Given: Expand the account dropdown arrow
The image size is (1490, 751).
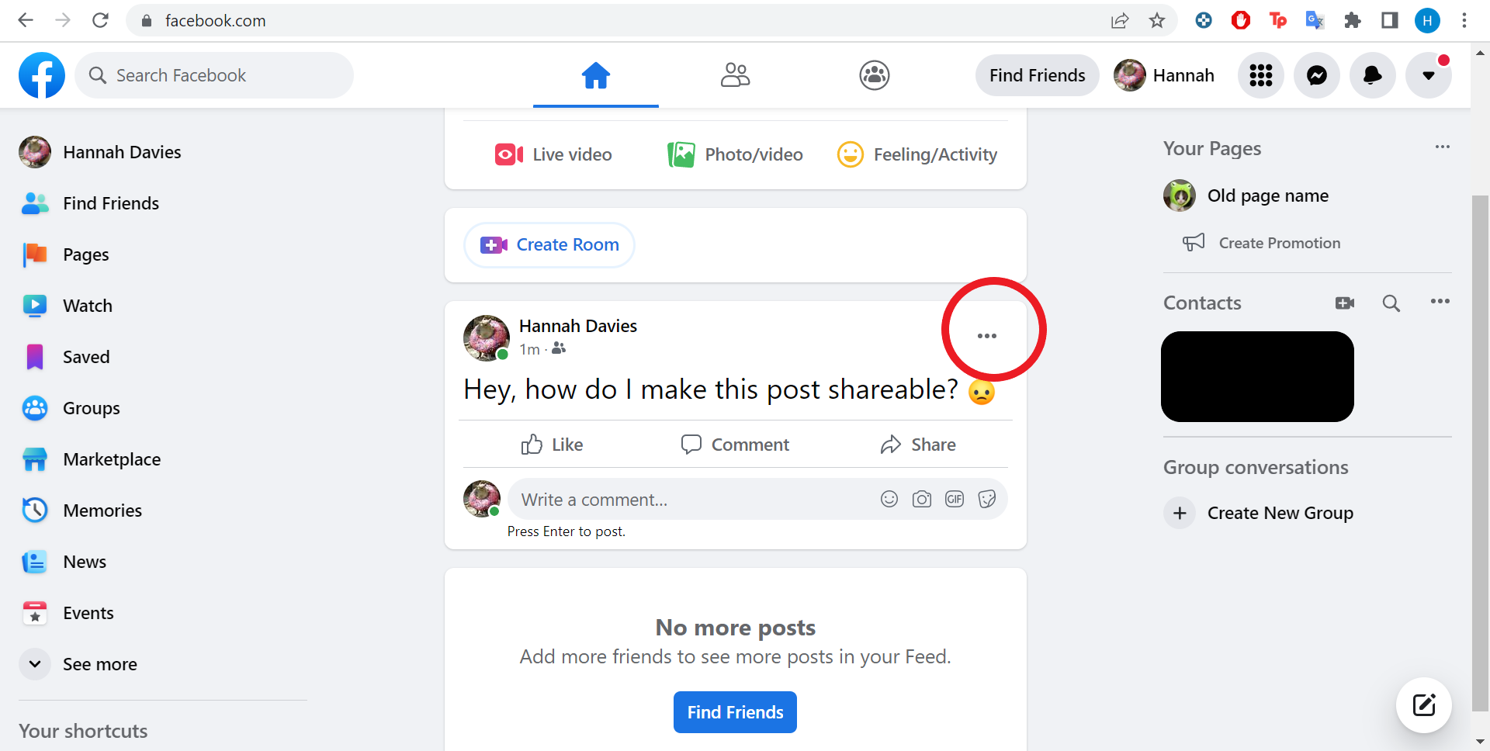Looking at the screenshot, I should click(x=1429, y=75).
